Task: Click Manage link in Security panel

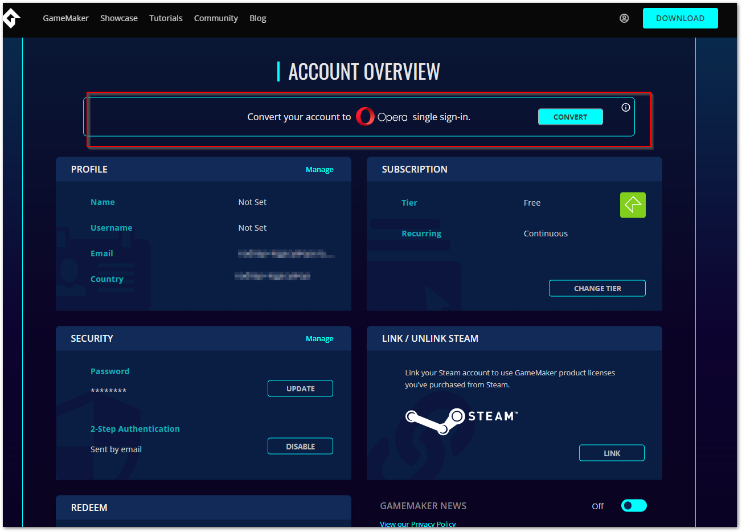Action: pos(319,339)
